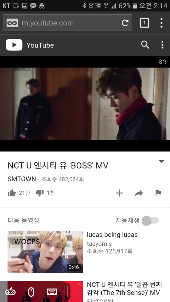Share the BOSS MV video
The width and height of the screenshot is (170, 302).
coord(139,193)
